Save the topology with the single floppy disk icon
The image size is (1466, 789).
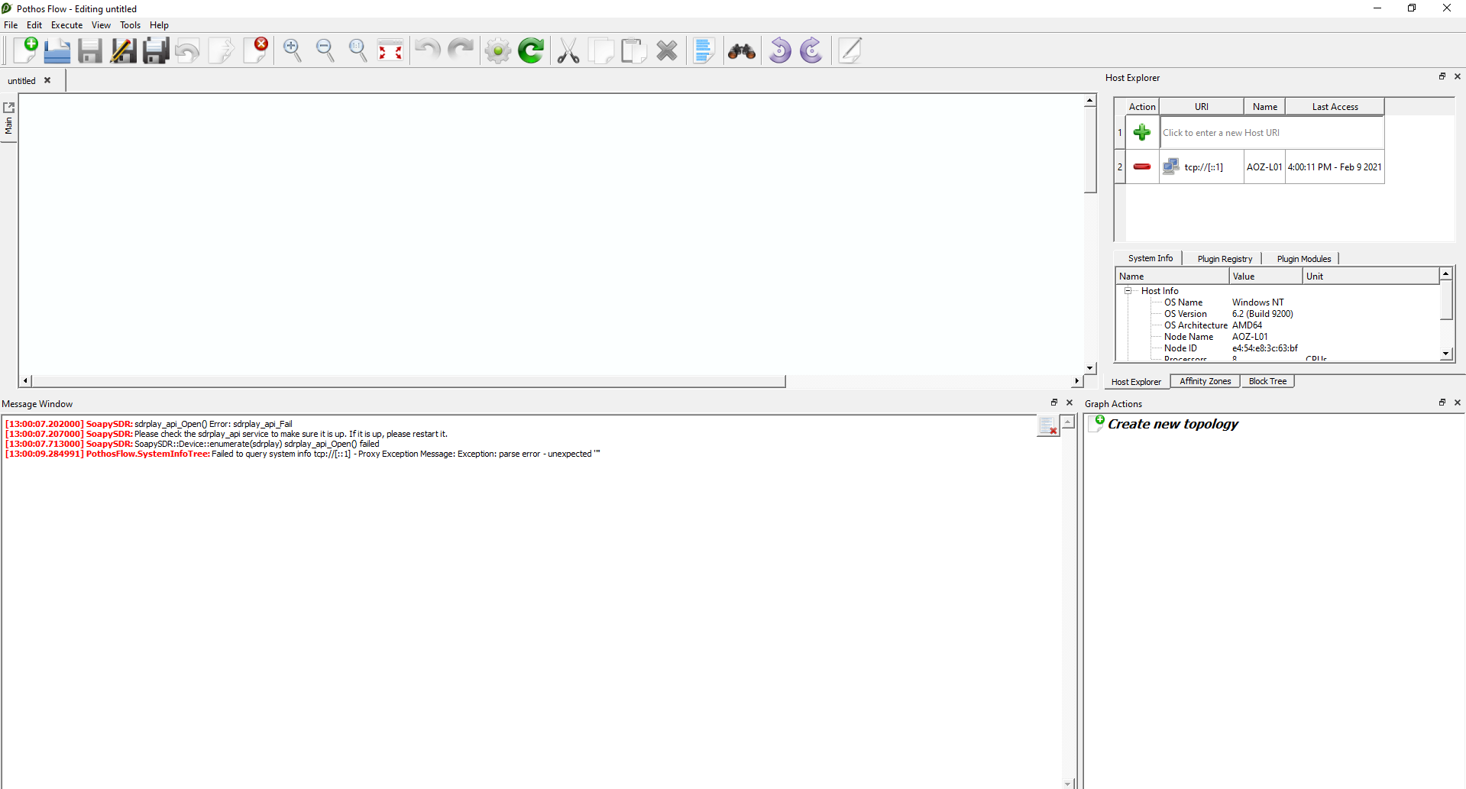pos(90,50)
